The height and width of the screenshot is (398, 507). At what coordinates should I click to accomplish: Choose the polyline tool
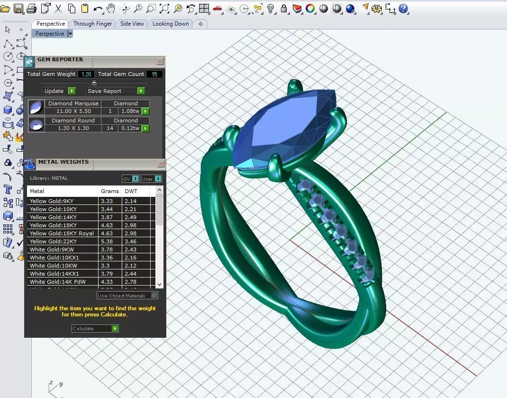pyautogui.click(x=8, y=43)
